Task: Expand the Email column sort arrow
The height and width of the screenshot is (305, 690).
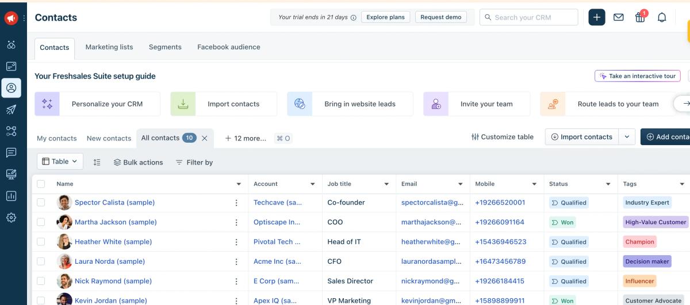Action: coord(461,185)
